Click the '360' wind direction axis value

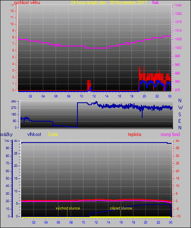(14, 101)
